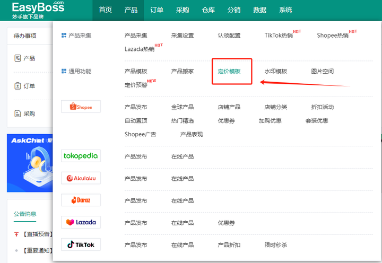Open the 产品 top menu

click(x=131, y=10)
